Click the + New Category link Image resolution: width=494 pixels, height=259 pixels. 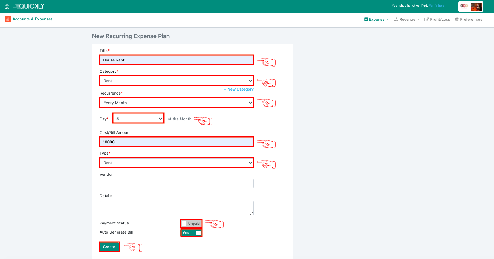pos(238,89)
